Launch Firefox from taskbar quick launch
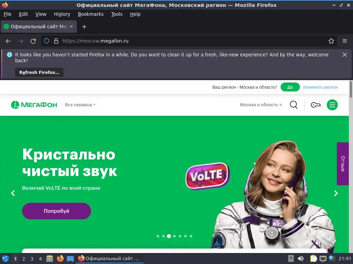The image size is (353, 264). pos(60,258)
